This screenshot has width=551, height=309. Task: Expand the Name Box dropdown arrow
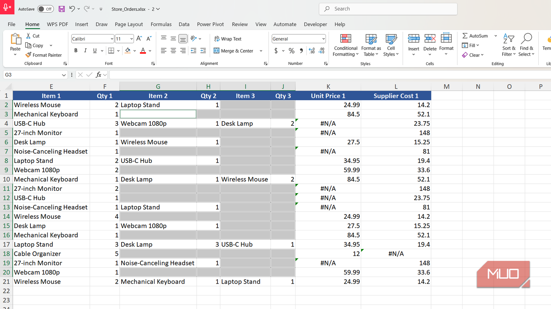click(63, 75)
